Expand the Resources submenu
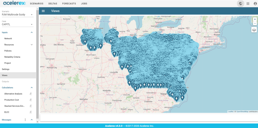The image size is (258, 128). (32, 45)
